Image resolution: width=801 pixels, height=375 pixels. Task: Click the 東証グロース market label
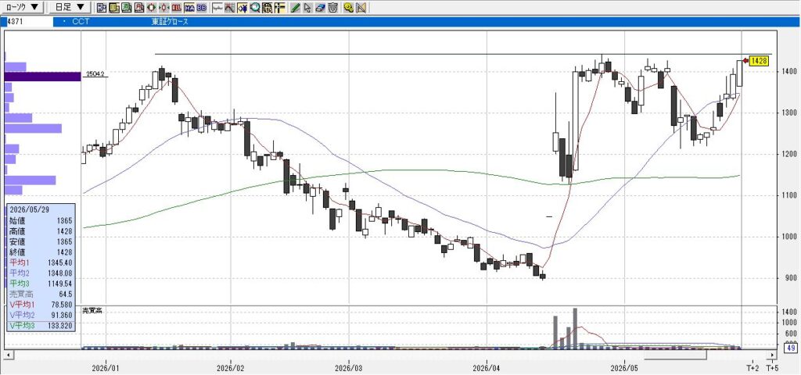point(170,22)
